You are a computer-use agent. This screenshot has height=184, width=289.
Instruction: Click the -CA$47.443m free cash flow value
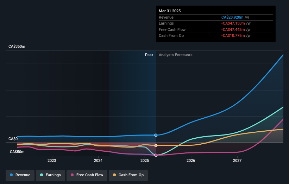pos(233,29)
